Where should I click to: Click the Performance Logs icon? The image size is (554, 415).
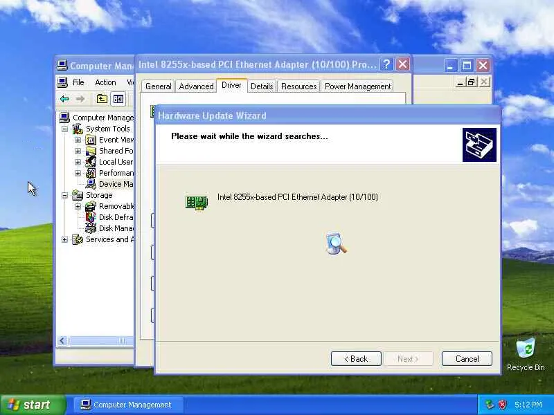pyautogui.click(x=91, y=173)
